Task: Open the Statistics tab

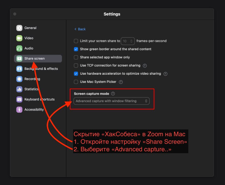Action: [x=38, y=89]
